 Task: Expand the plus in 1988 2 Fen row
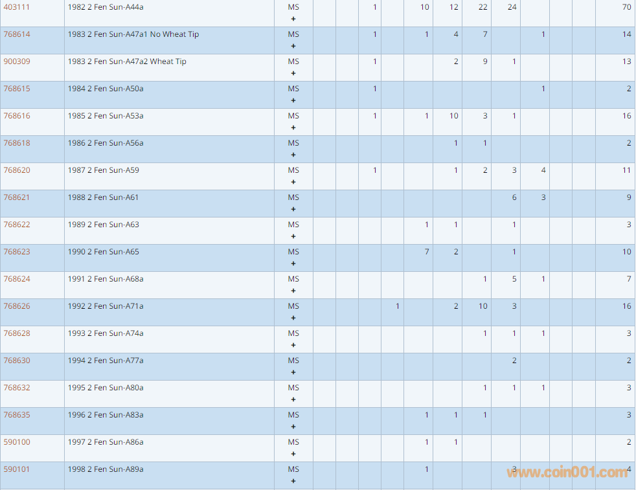(x=293, y=209)
